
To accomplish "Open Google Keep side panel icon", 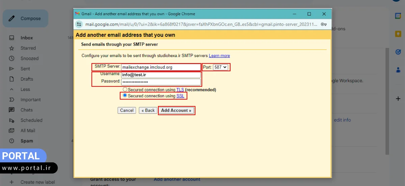I will click(398, 34).
